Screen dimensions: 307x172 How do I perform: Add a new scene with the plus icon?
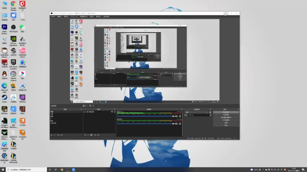point(52,135)
